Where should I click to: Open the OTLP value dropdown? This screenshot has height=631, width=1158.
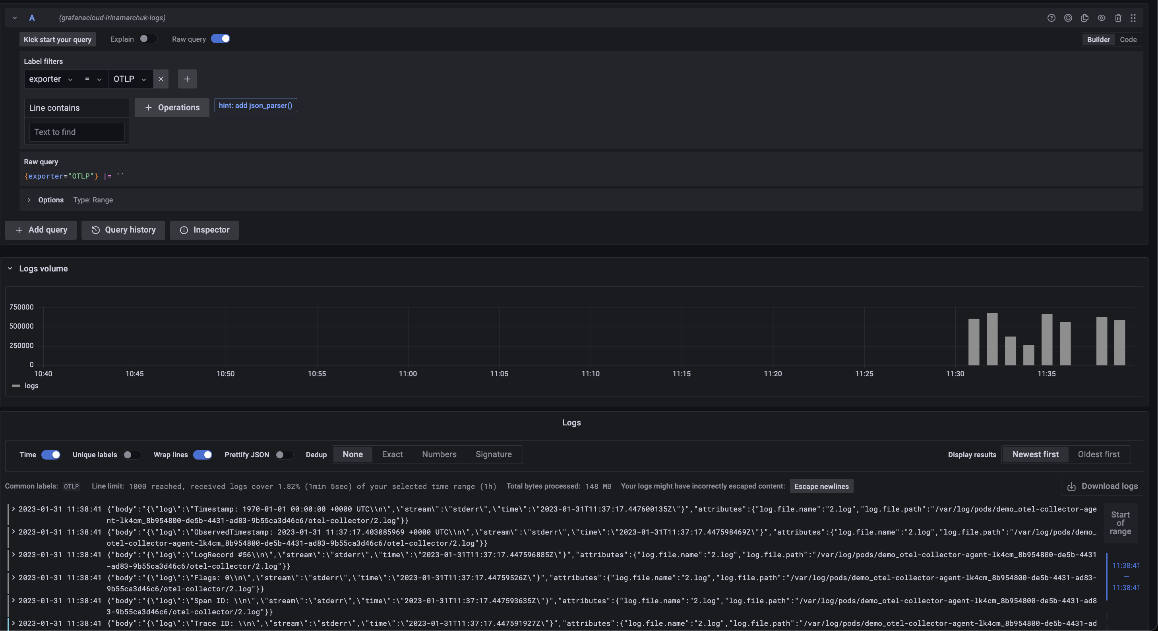[130, 79]
